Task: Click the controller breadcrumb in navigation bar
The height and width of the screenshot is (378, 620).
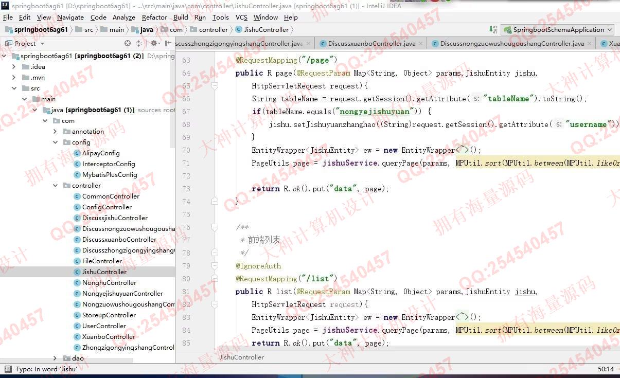Action: pyautogui.click(x=213, y=30)
